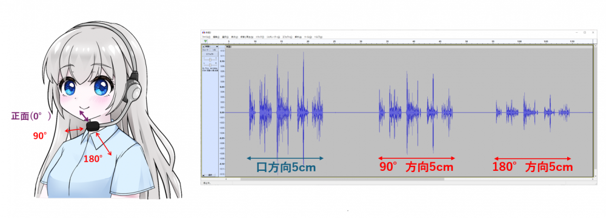The image size is (606, 218).
Task: Open the トラック (Tracks) menu
Action: coord(260,37)
